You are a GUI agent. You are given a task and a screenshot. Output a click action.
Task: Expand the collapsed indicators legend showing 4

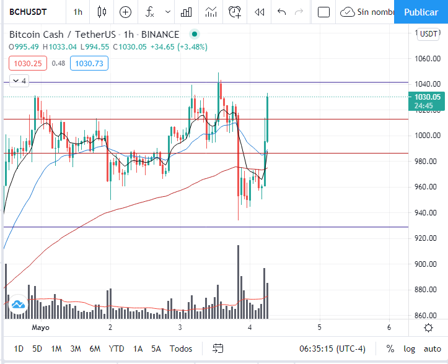coord(19,81)
